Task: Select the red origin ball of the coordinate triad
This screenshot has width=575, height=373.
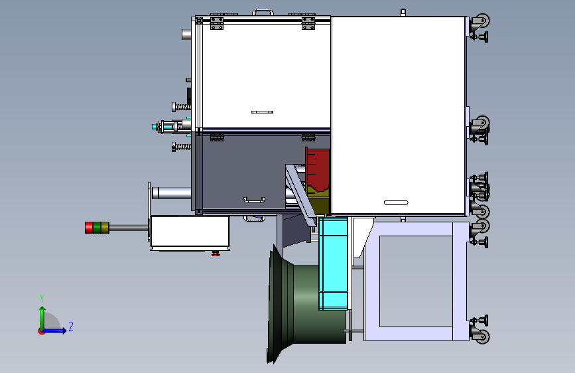Action: pos(41,331)
